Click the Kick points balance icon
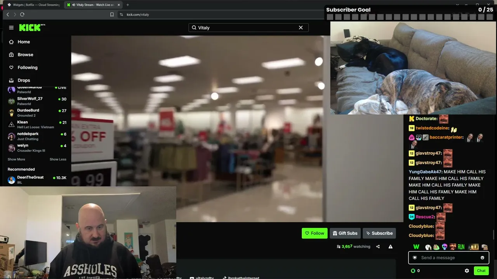497x279 pixels. pyautogui.click(x=413, y=271)
